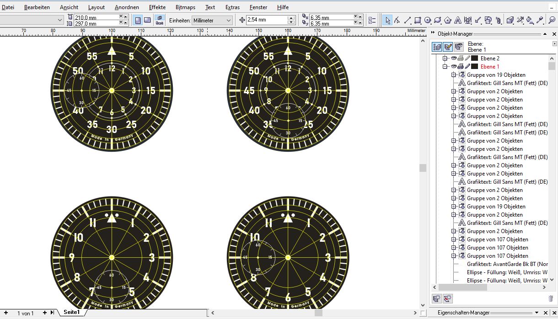This screenshot has width=558, height=319.
Task: Expand the Ebene 2 layer tree
Action: (444, 58)
